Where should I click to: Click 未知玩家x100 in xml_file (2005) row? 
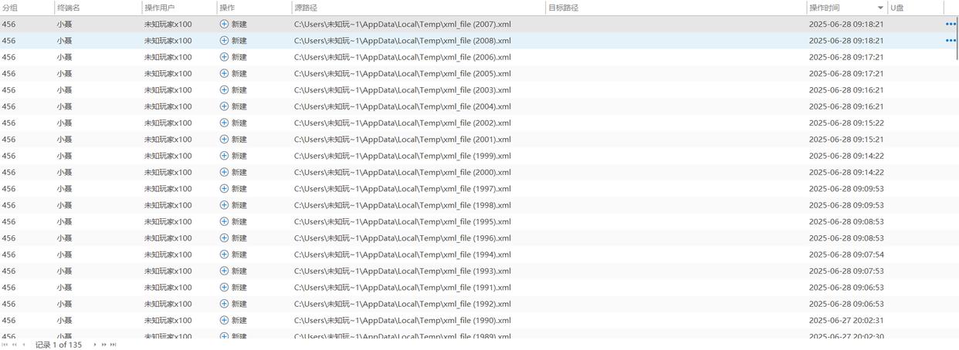click(x=168, y=73)
